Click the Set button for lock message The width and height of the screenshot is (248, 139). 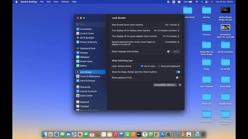click(x=176, y=51)
